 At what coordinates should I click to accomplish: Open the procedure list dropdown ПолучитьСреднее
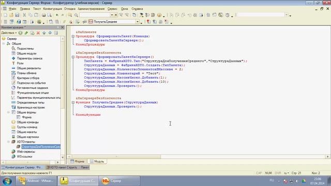point(138,22)
